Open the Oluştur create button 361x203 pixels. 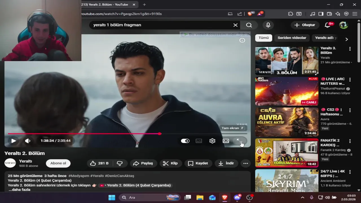(305, 25)
